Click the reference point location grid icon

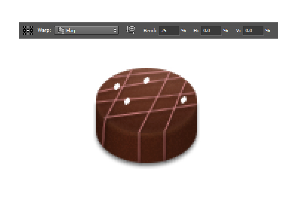point(28,30)
